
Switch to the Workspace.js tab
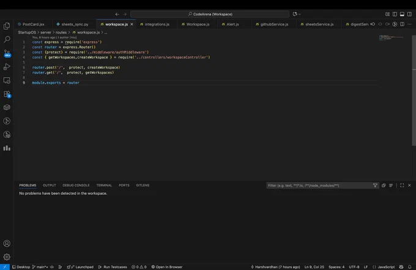[x=198, y=24]
